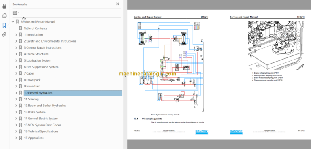Click the panel collapse handle beside document

pos(125,76)
